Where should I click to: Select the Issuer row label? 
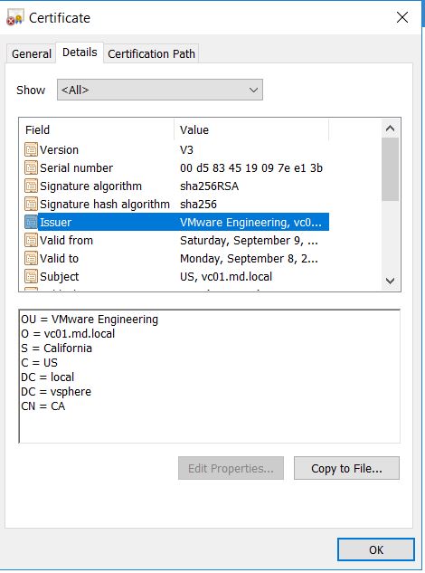(x=55, y=222)
